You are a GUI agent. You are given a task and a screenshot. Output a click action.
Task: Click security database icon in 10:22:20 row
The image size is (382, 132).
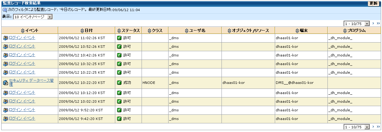pos(6,83)
